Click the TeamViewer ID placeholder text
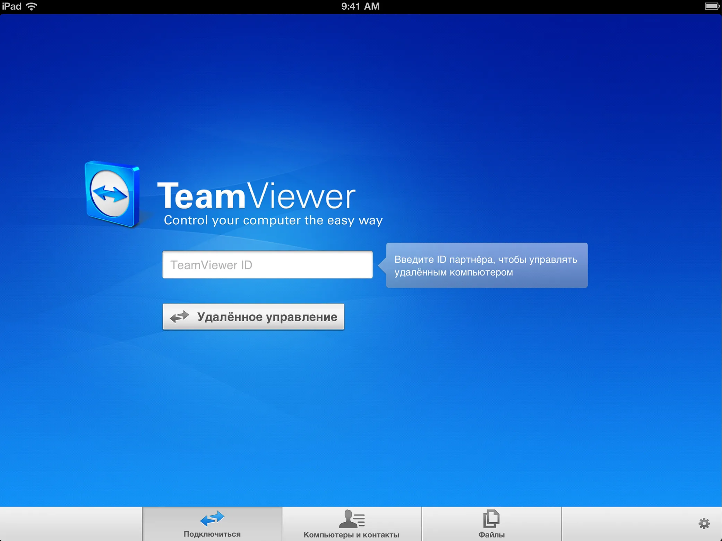This screenshot has width=722, height=541. coord(211,265)
